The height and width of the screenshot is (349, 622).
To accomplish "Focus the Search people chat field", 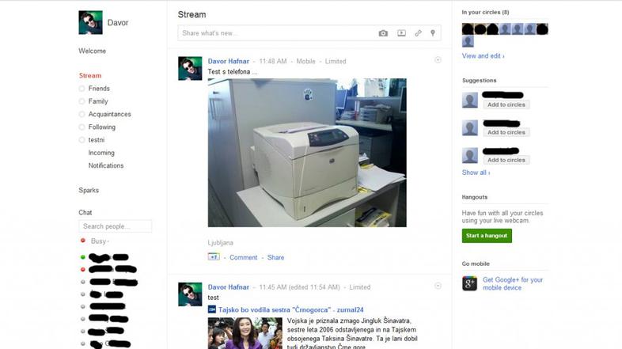I will coord(115,226).
